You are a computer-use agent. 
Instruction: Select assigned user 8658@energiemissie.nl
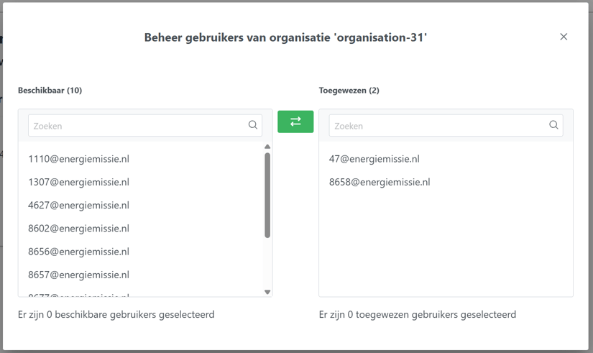tap(380, 182)
